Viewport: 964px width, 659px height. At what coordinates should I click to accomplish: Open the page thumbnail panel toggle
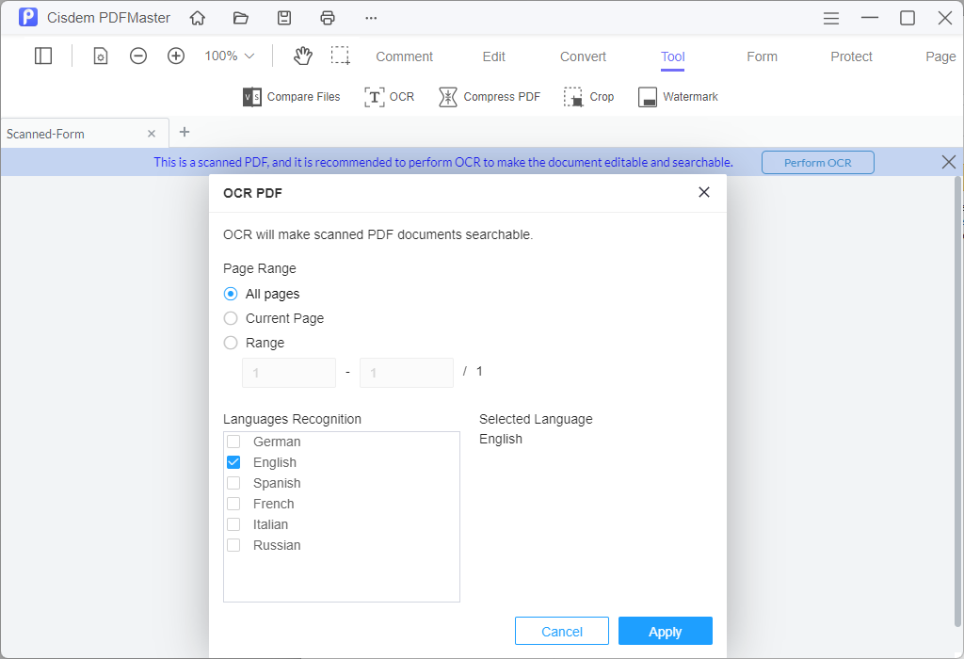point(43,56)
